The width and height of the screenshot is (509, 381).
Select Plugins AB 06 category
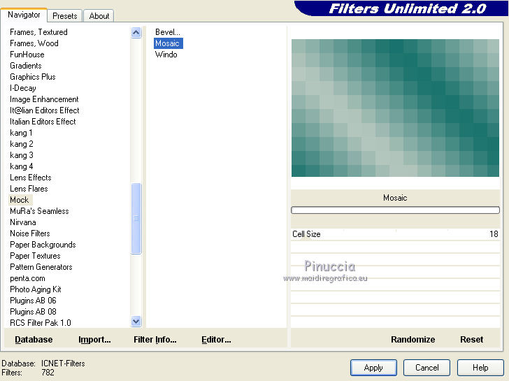(33, 301)
